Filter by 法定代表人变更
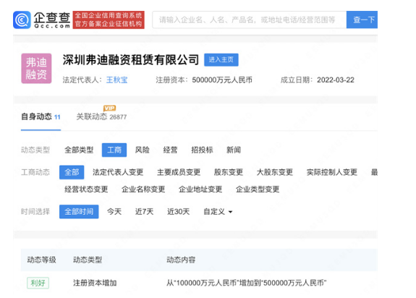Screen dimensions: 416x298 tap(118, 172)
